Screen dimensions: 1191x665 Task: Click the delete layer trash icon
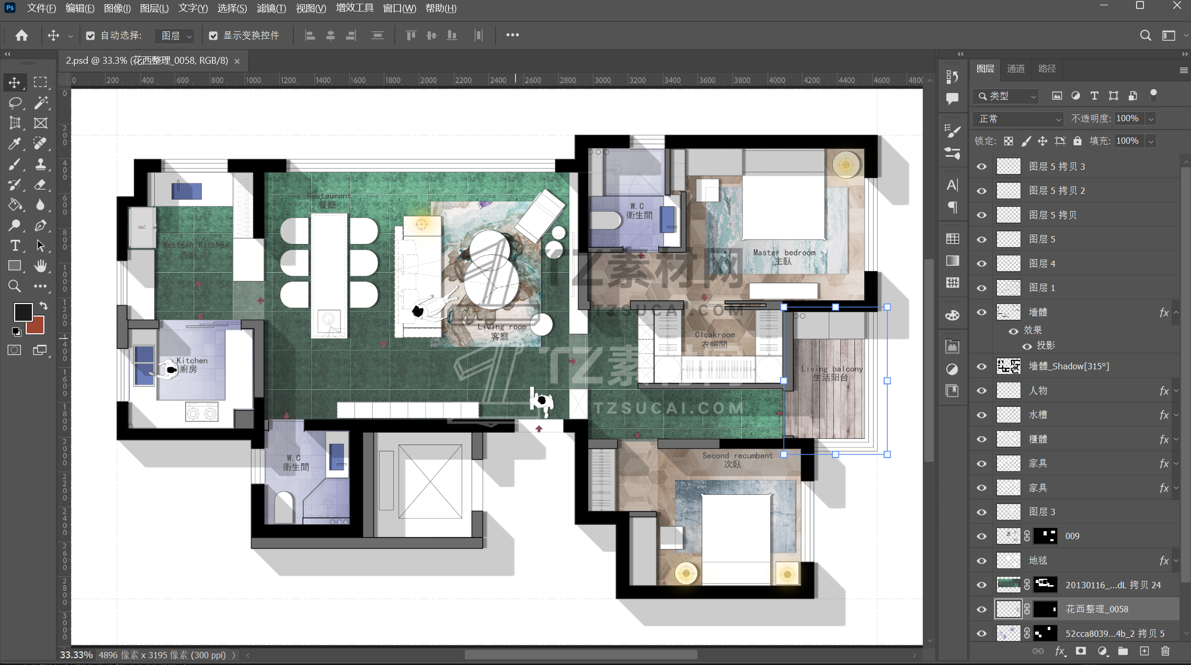tap(1165, 651)
